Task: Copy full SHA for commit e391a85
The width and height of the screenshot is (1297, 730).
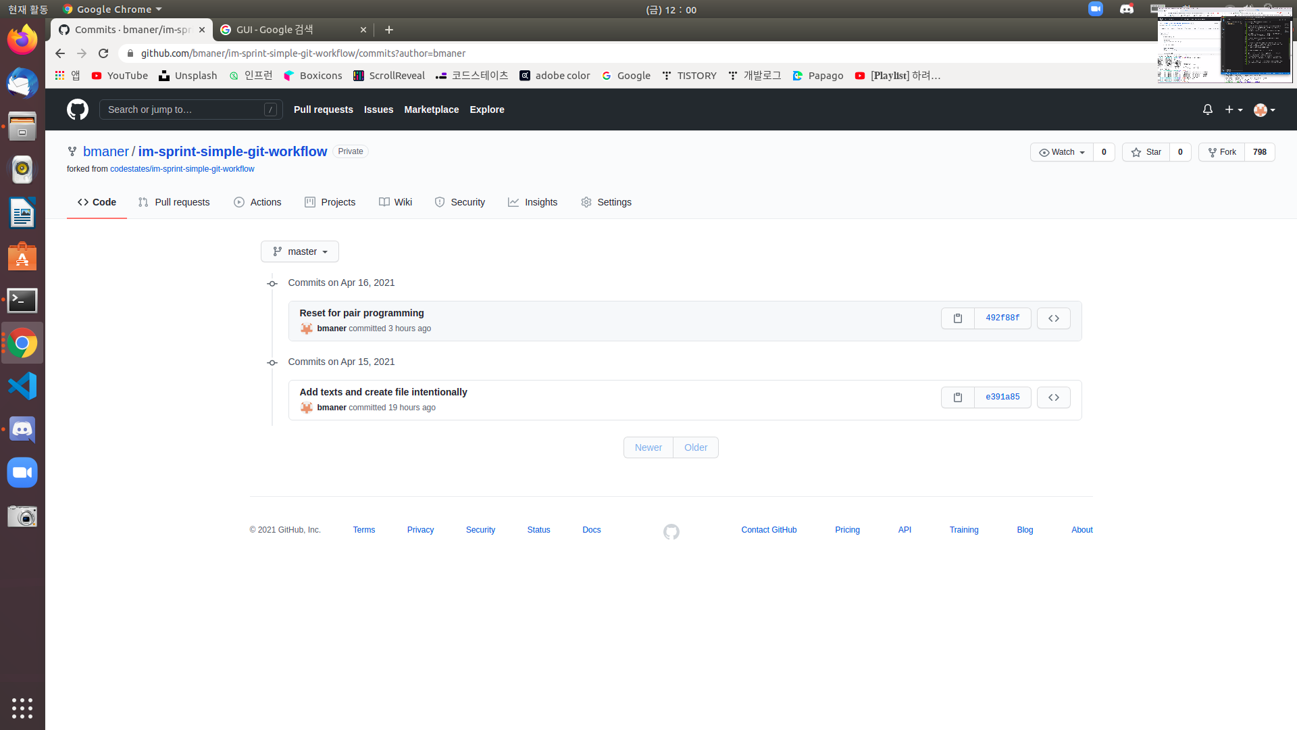Action: click(x=957, y=397)
